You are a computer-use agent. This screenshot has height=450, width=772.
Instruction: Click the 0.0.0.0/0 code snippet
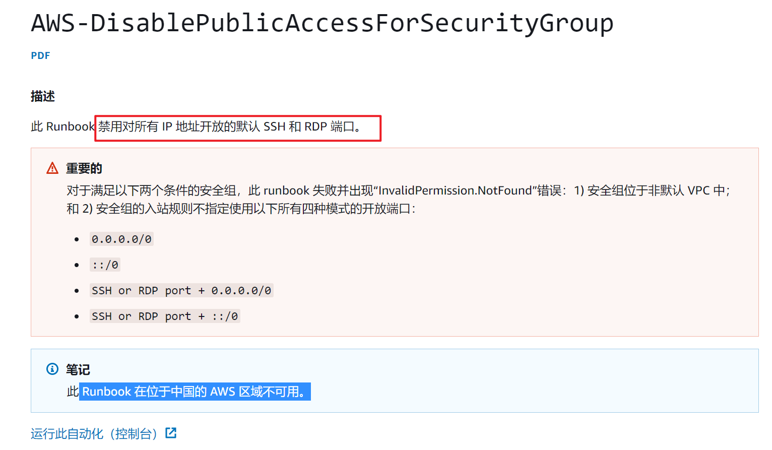coord(121,239)
